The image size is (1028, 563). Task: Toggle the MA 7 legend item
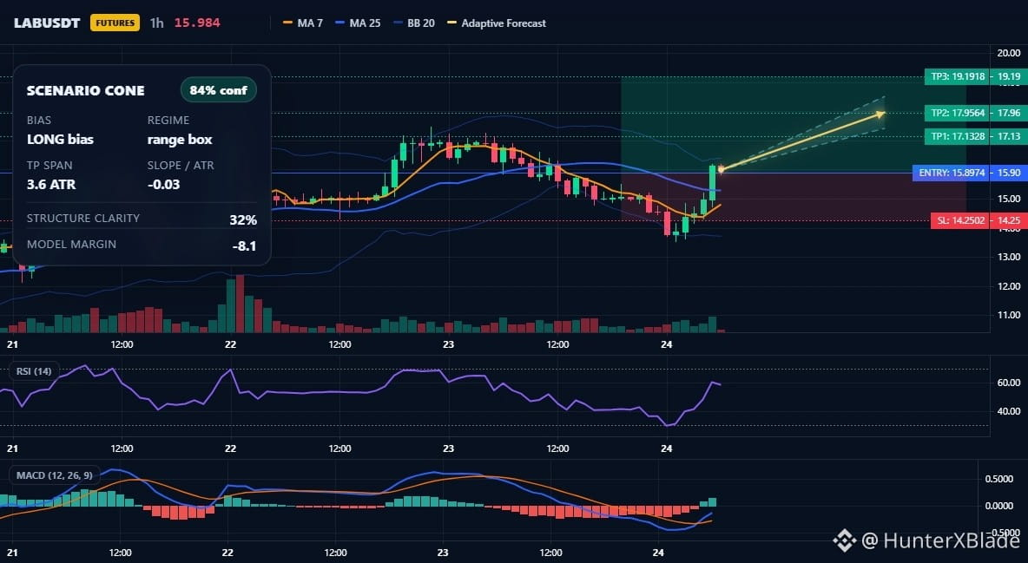point(303,23)
